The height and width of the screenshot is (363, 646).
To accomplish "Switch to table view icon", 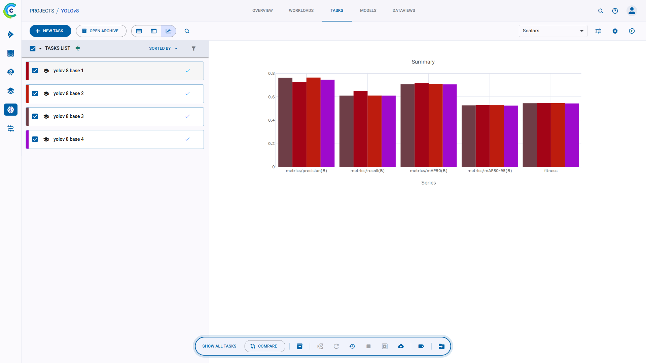I will pyautogui.click(x=139, y=31).
